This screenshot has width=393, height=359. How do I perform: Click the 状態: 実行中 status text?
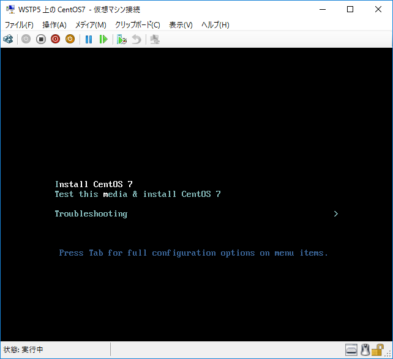pyautogui.click(x=23, y=349)
